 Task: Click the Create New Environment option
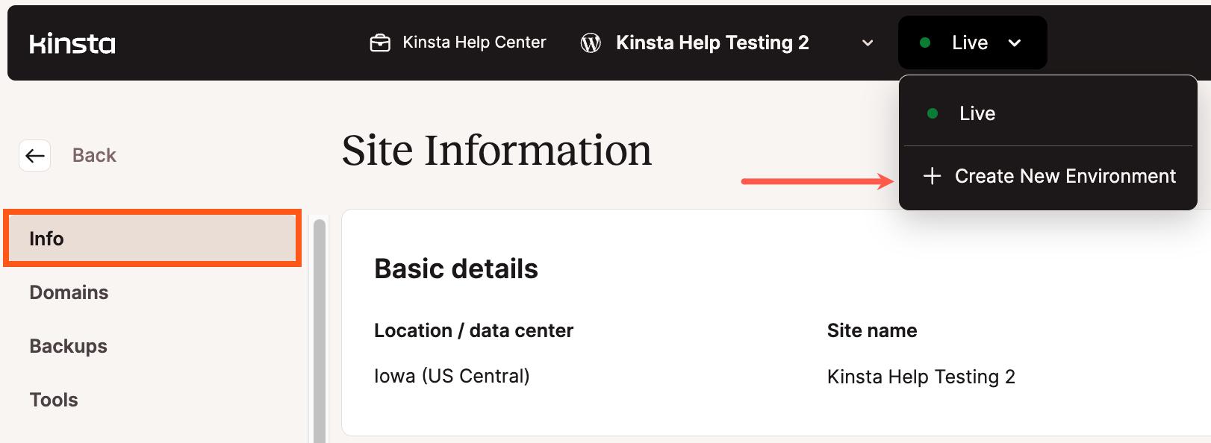tap(1065, 176)
